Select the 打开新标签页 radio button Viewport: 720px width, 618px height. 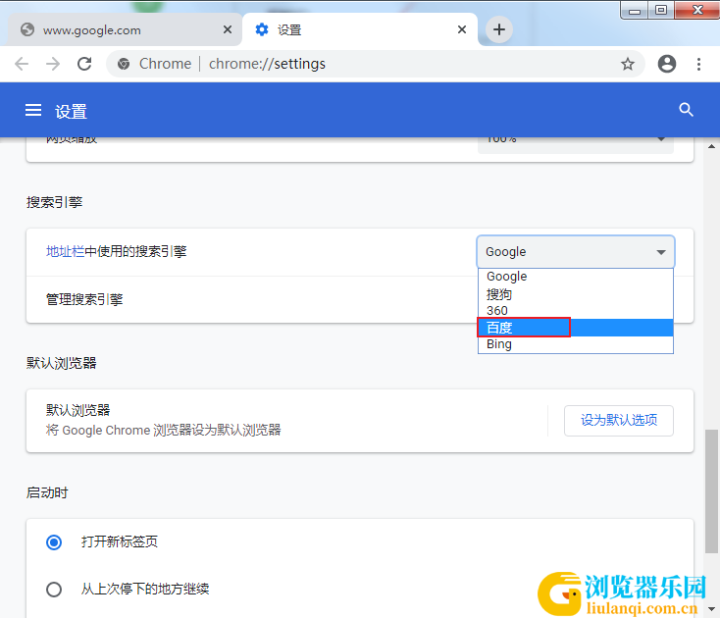(x=54, y=542)
